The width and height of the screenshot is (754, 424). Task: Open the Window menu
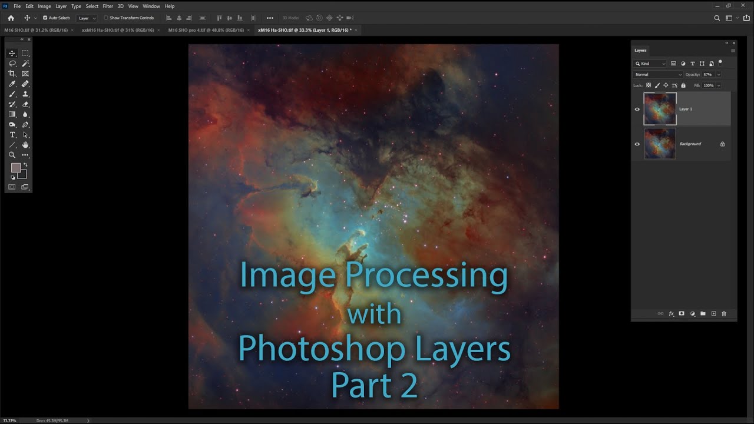point(151,6)
